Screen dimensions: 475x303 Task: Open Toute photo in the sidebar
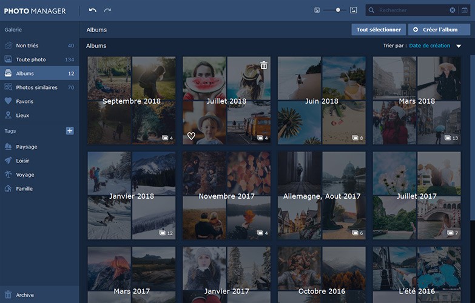tap(39, 59)
